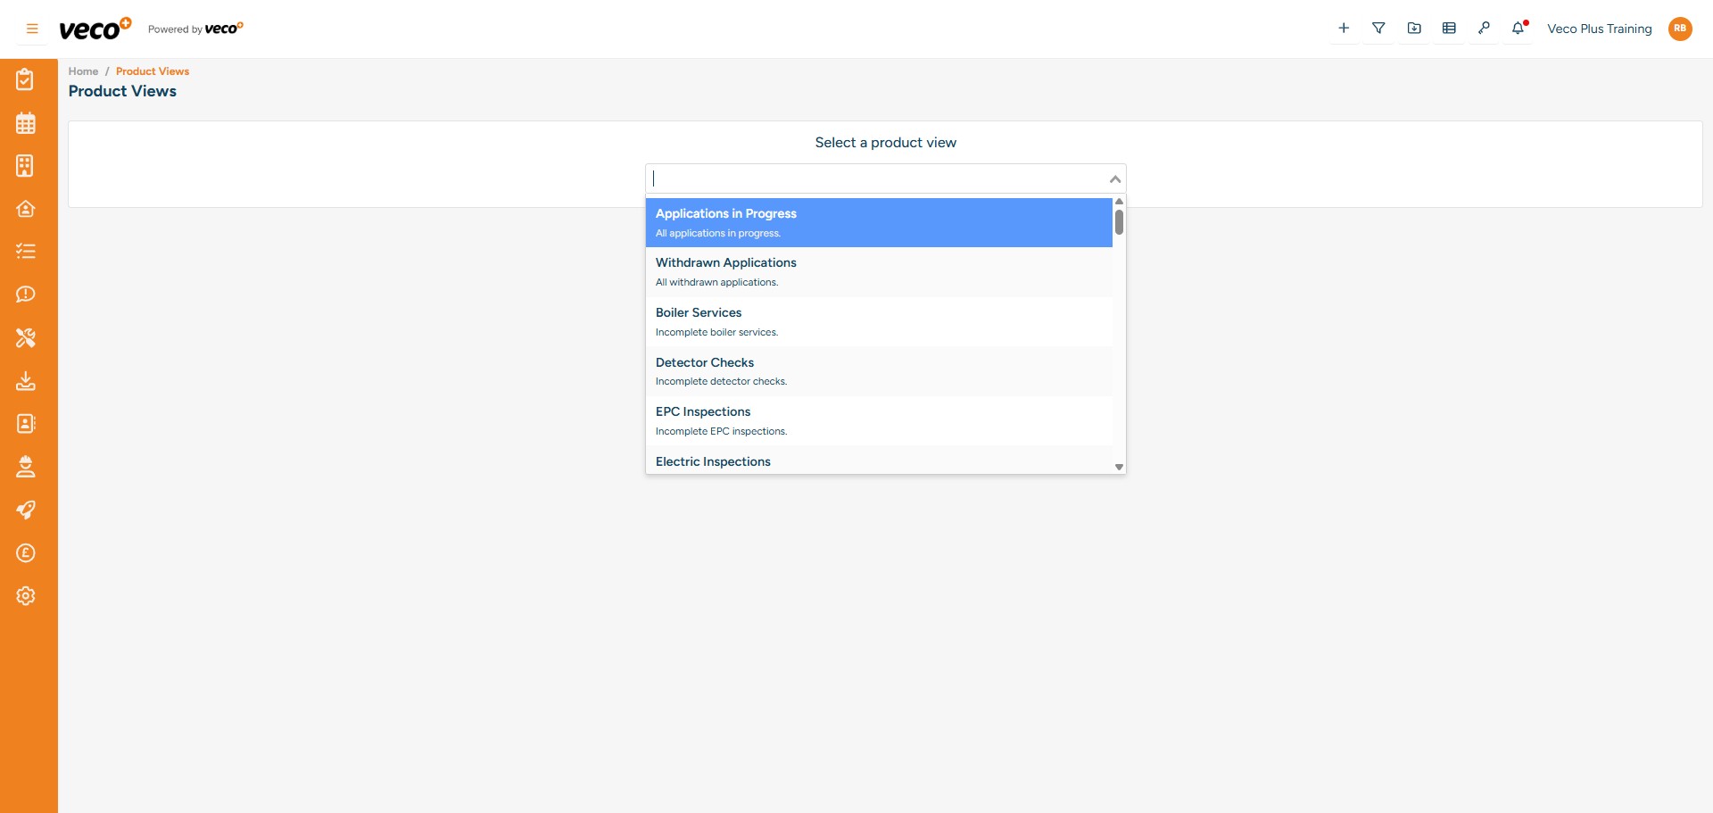Open the contacts card icon in the sidebar
Image resolution: width=1713 pixels, height=813 pixels.
[x=26, y=423]
